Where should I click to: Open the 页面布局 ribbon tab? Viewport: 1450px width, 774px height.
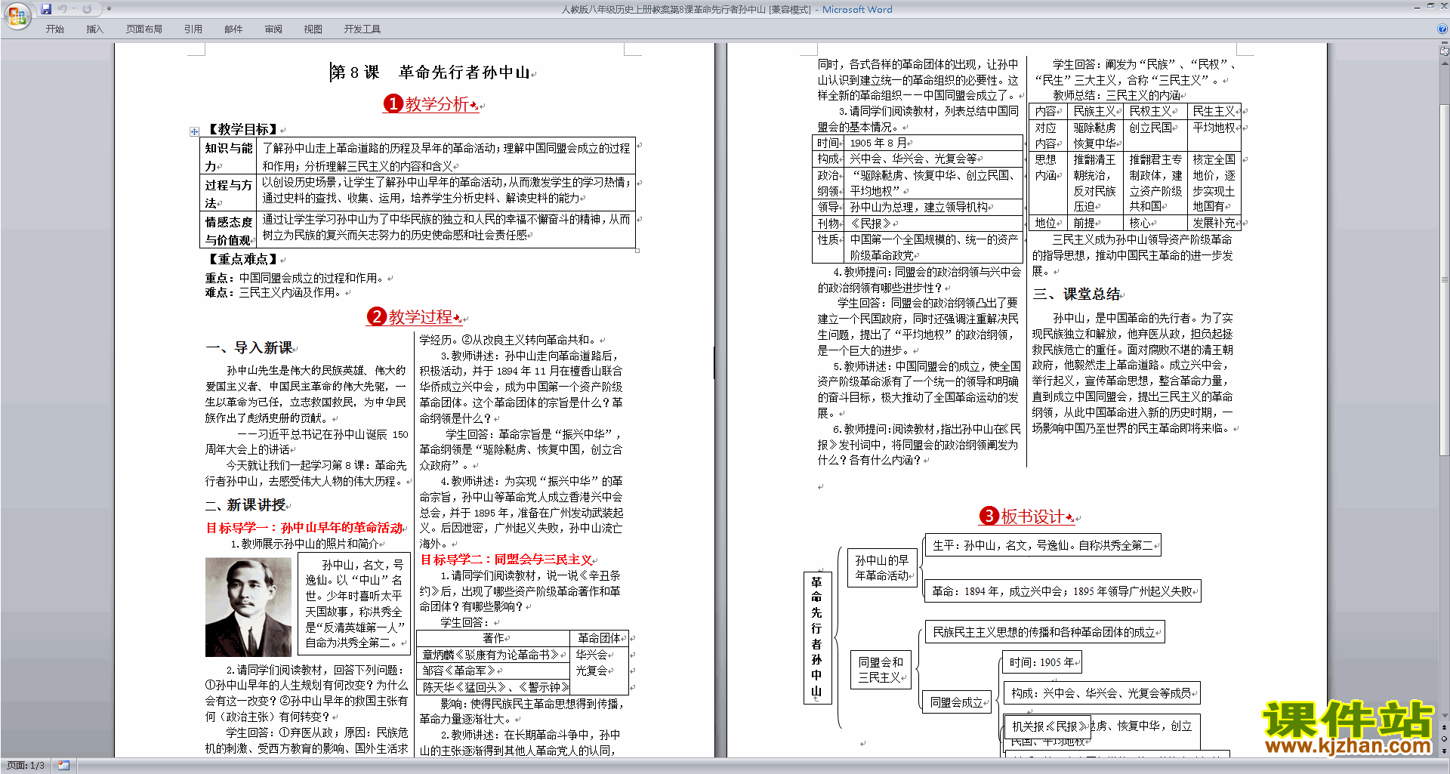pyautogui.click(x=144, y=29)
